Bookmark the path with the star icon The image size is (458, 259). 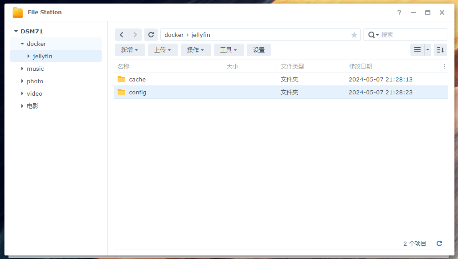coord(354,35)
